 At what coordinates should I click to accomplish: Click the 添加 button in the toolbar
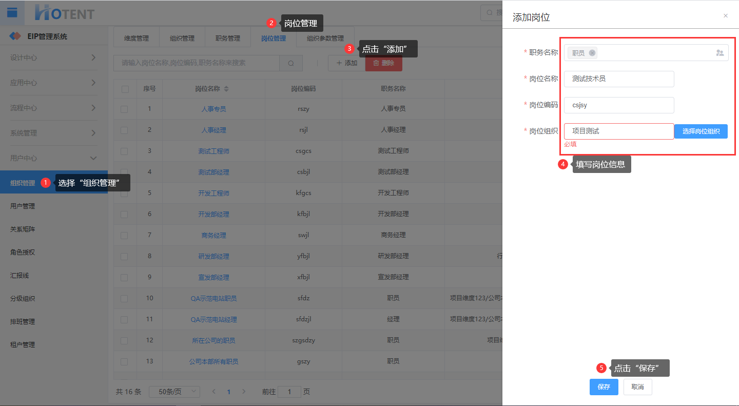[x=347, y=63]
